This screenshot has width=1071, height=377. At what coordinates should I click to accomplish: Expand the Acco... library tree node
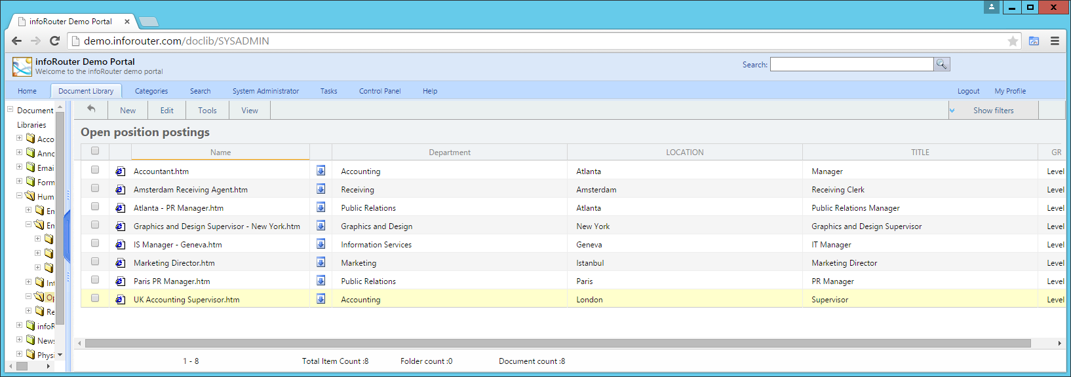pyautogui.click(x=20, y=138)
